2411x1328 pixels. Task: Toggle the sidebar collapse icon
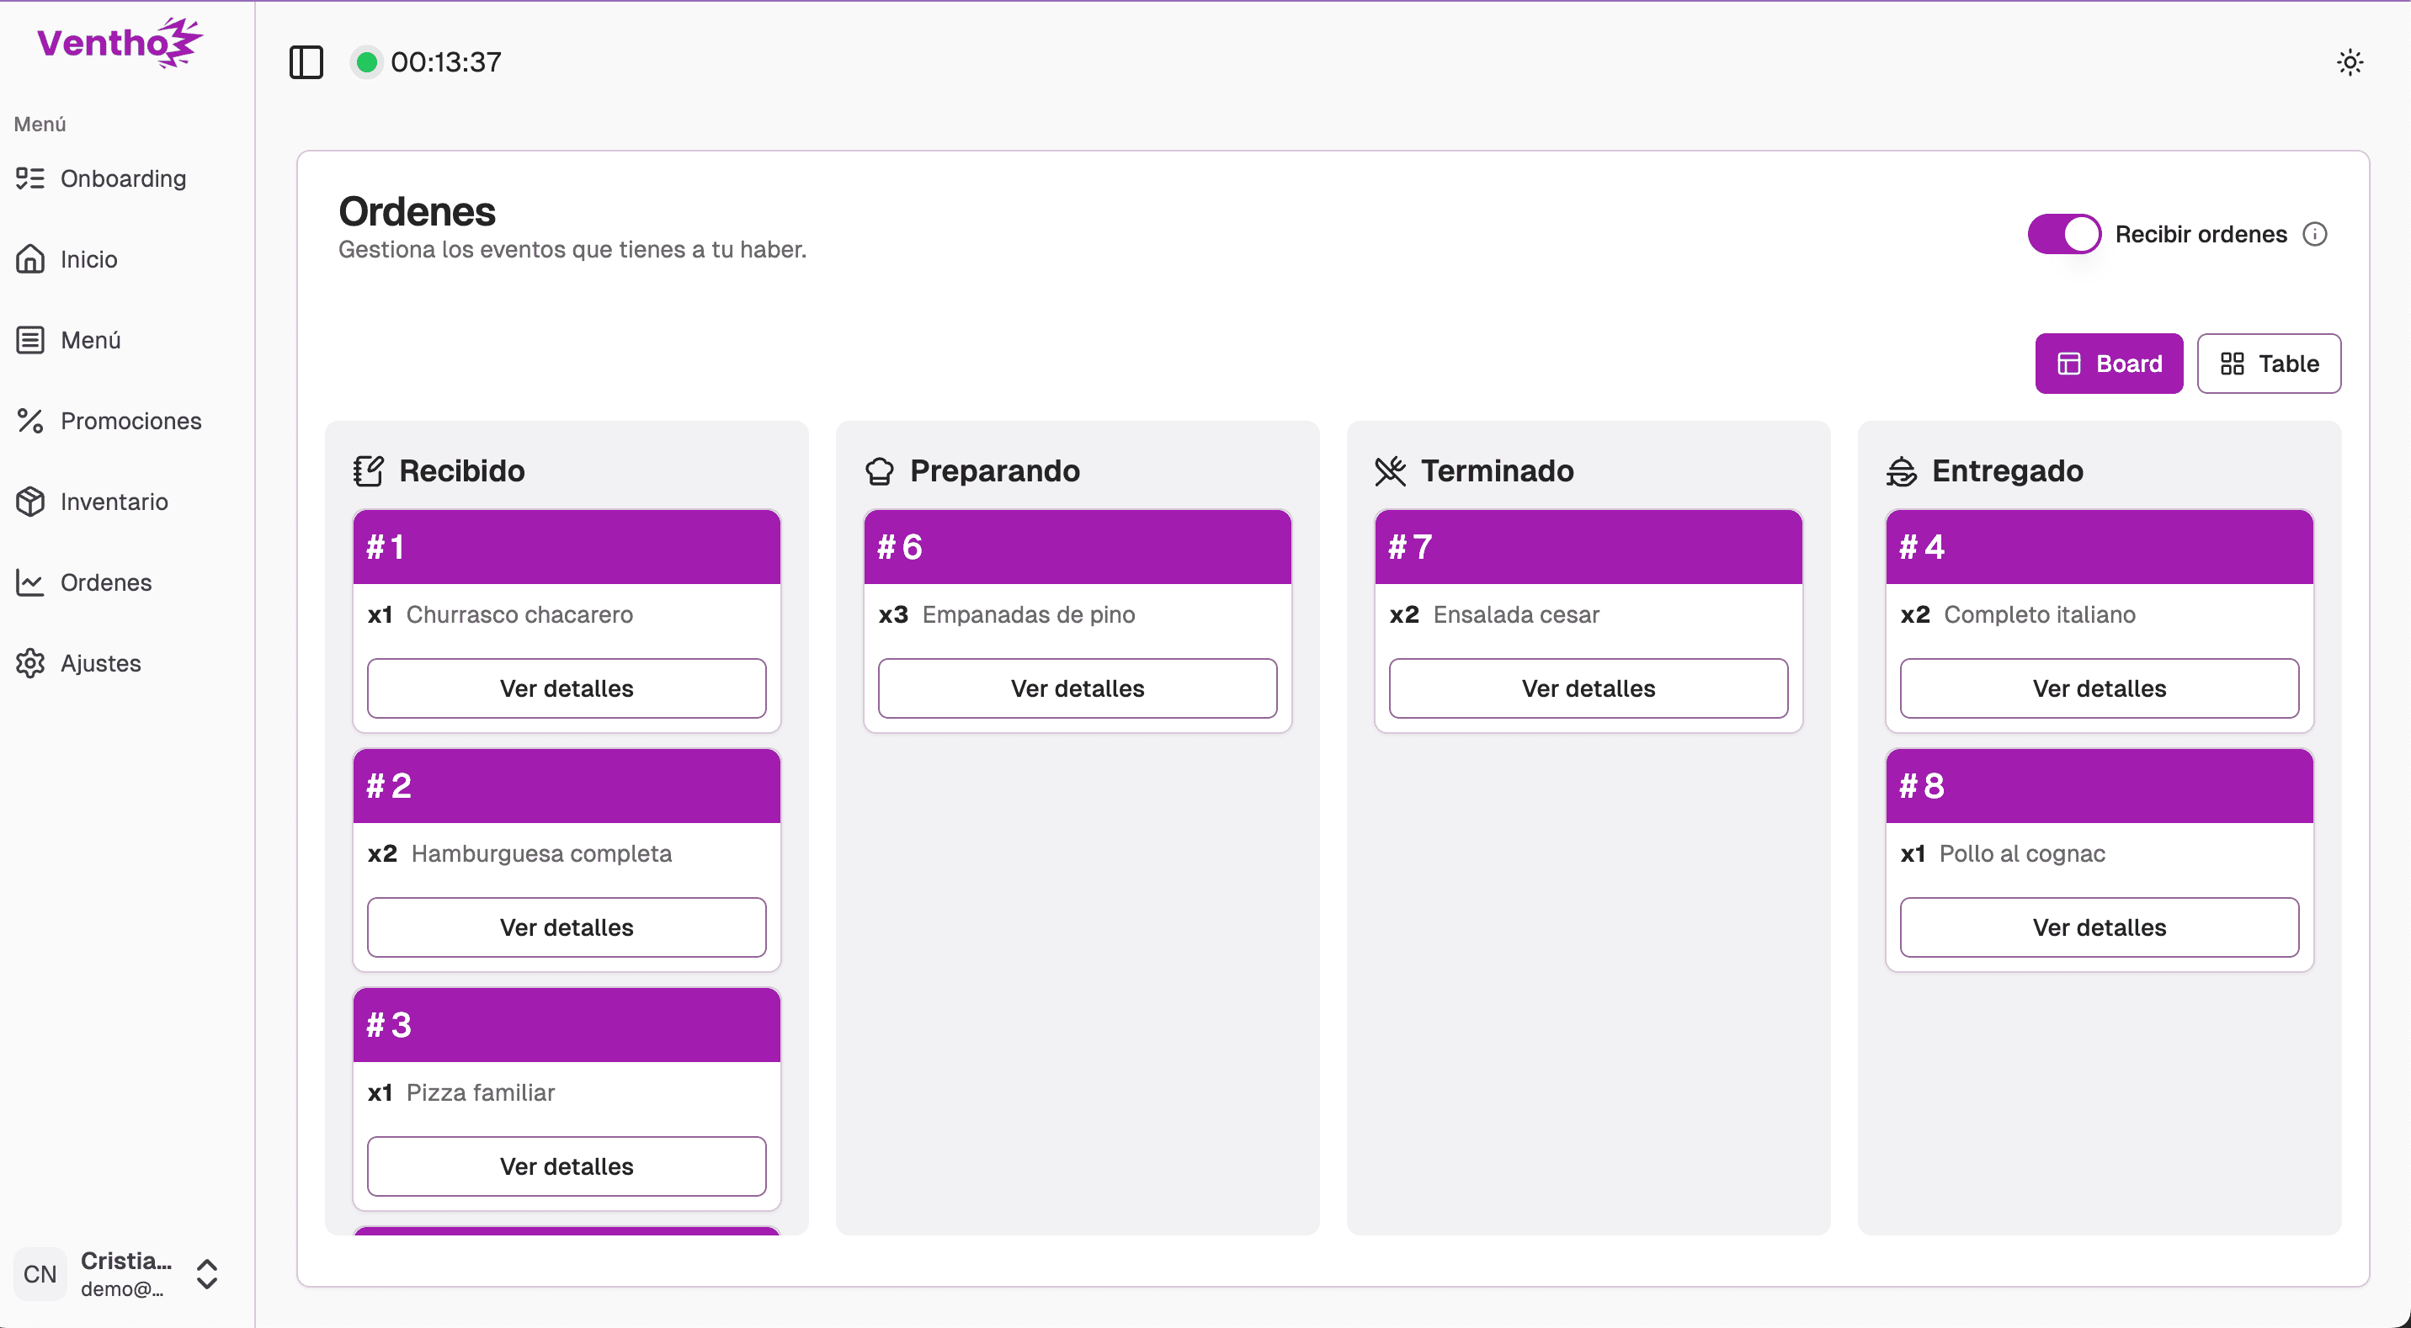pos(306,61)
